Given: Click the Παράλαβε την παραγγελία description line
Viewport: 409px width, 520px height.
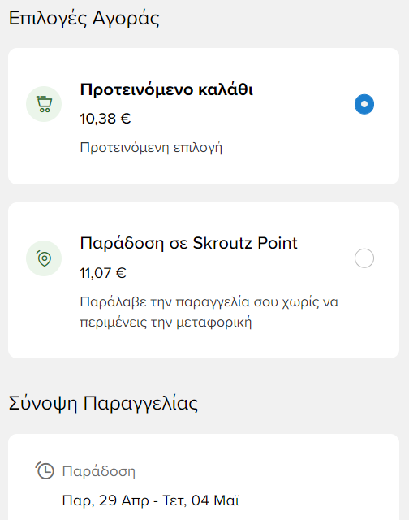Looking at the screenshot, I should pyautogui.click(x=209, y=302).
